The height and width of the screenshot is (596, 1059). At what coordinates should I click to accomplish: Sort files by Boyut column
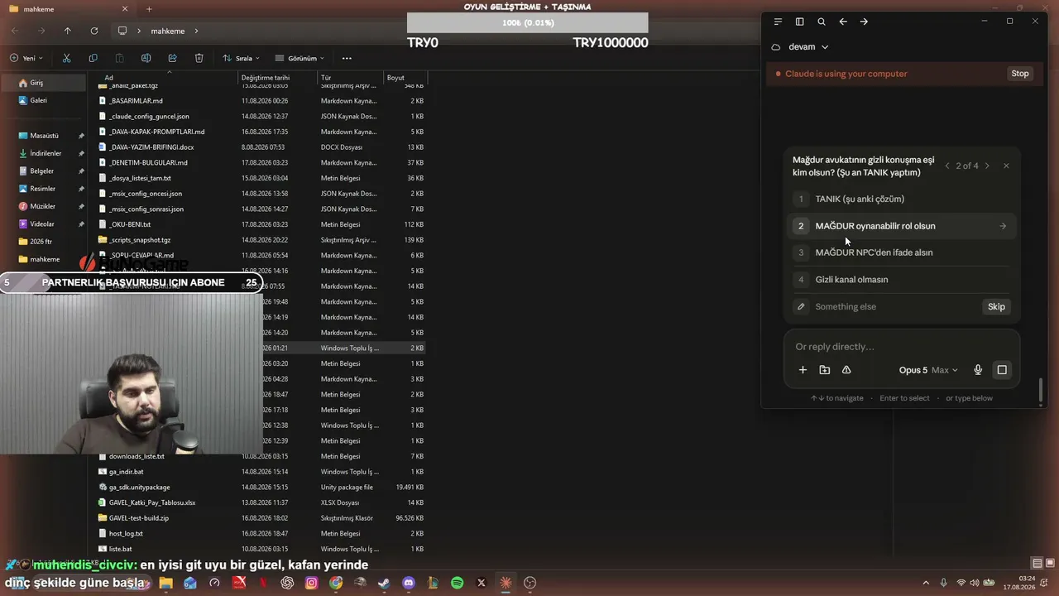pos(405,78)
